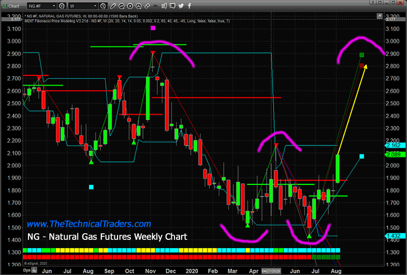The height and width of the screenshot is (275, 407).
Task: Open the chat comment bubble icon
Action: pos(171,6)
